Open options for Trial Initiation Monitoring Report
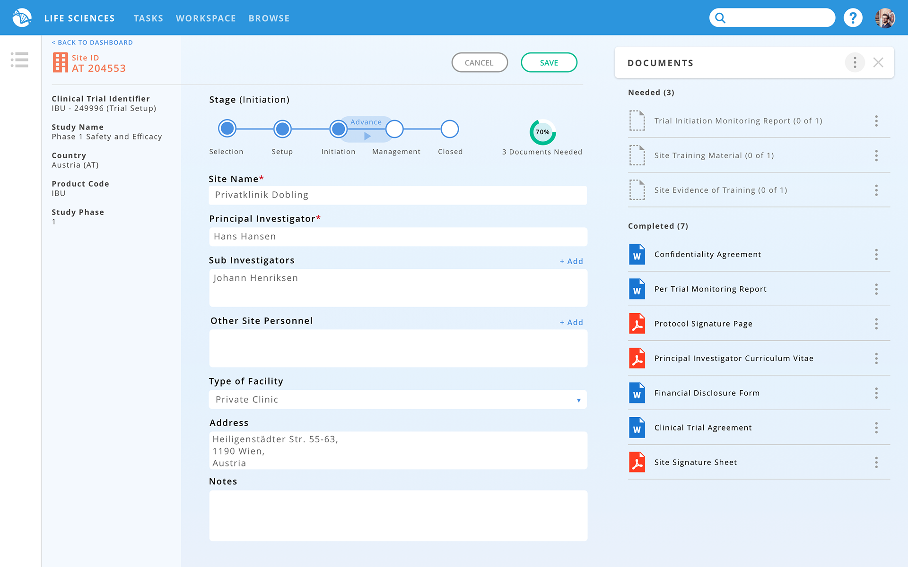Screen dimensions: 908x567 (876, 121)
